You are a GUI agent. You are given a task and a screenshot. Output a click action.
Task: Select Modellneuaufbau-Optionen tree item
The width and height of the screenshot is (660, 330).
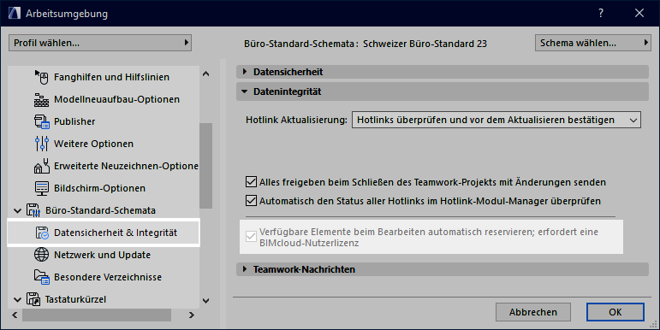(116, 100)
